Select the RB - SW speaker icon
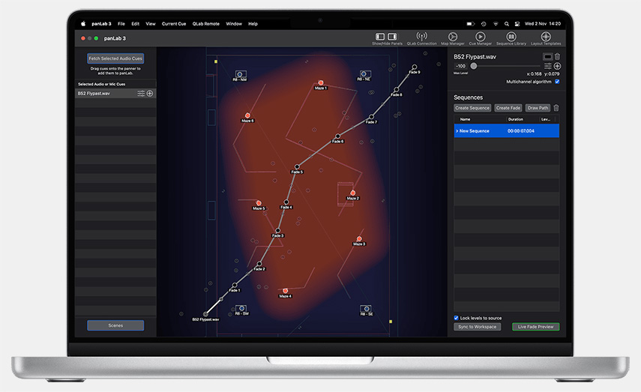Image resolution: width=641 pixels, height=392 pixels. 241,308
